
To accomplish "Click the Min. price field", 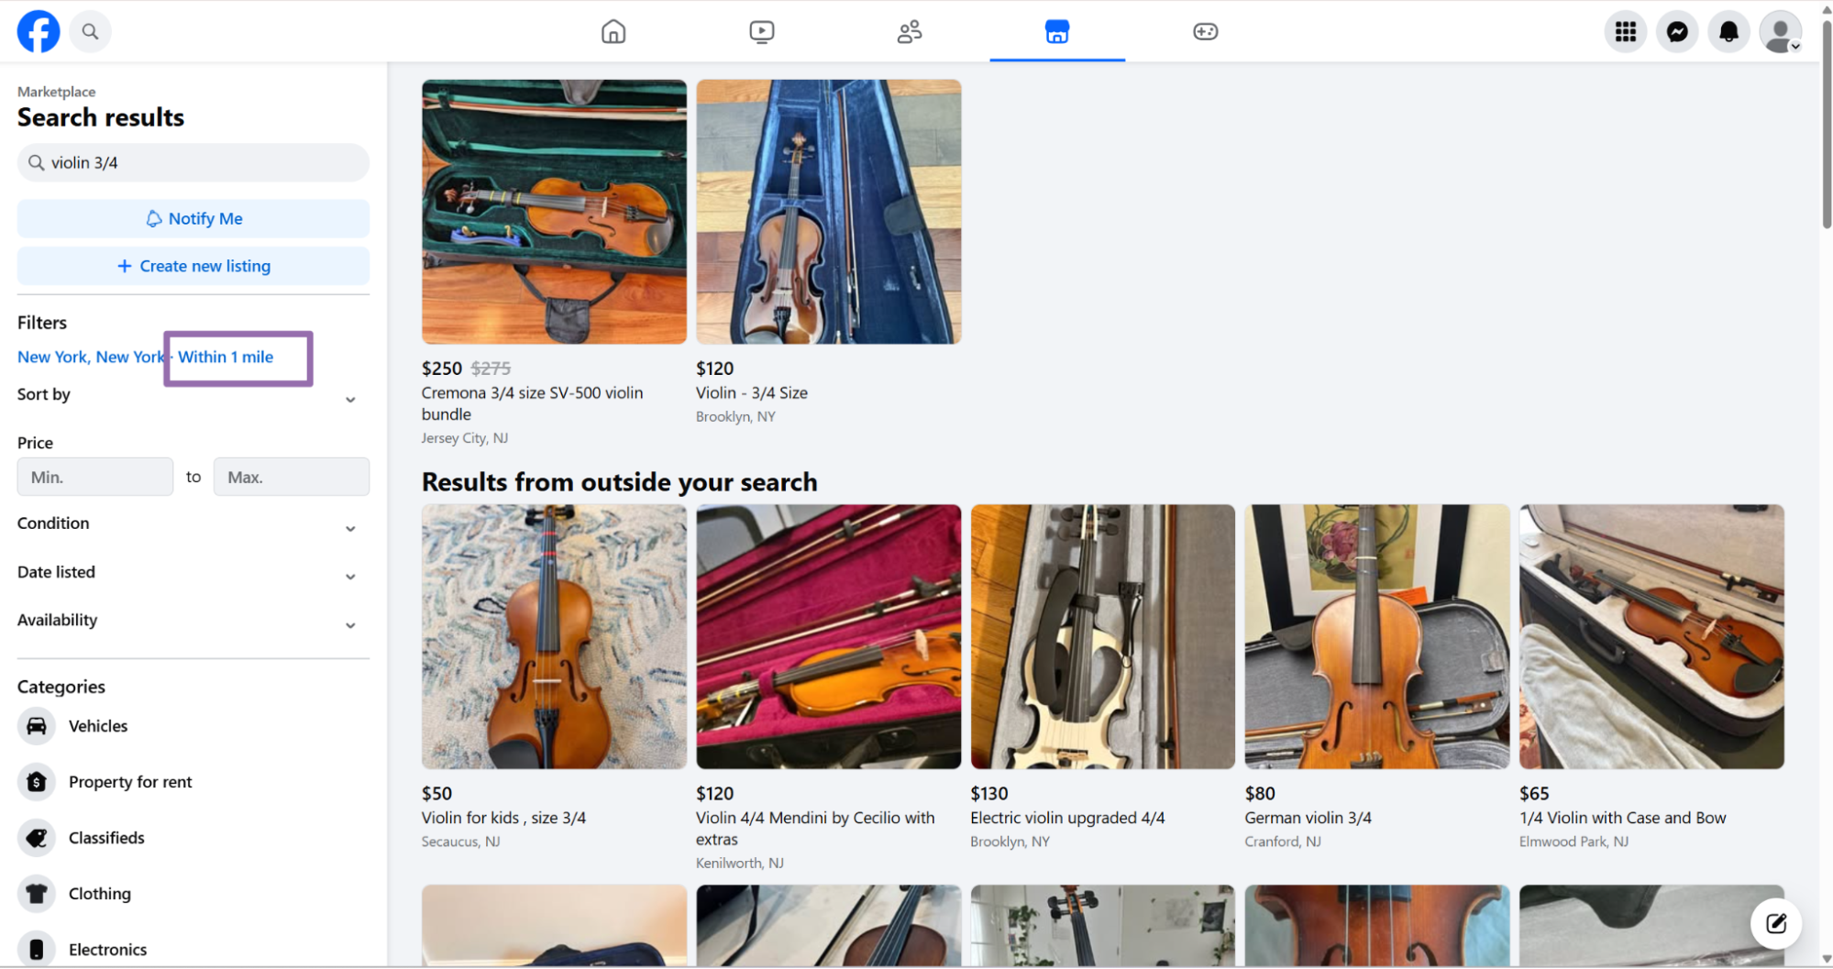I will tap(95, 477).
